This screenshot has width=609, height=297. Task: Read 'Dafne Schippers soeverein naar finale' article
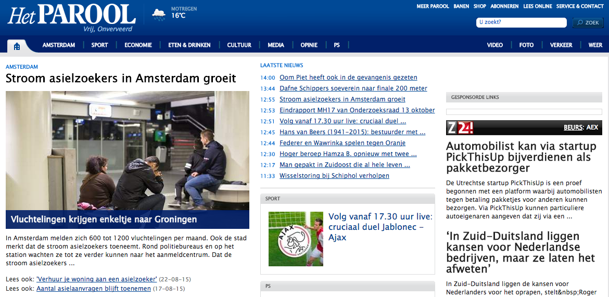tap(353, 88)
